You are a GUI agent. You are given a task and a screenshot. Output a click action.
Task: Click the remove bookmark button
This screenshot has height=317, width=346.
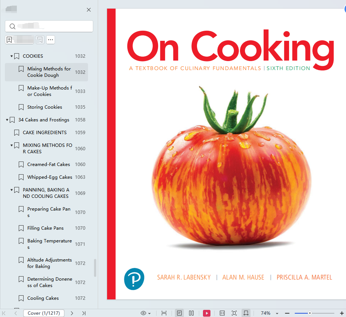pyautogui.click(x=40, y=40)
